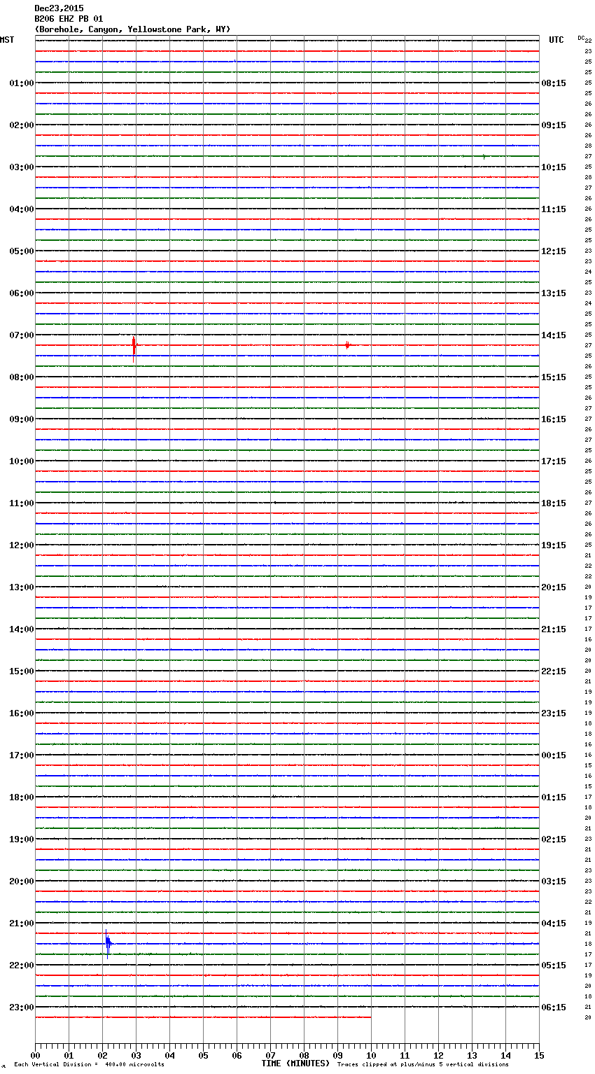
Task: Select the 07:00 MST time label
Action: tap(21, 335)
